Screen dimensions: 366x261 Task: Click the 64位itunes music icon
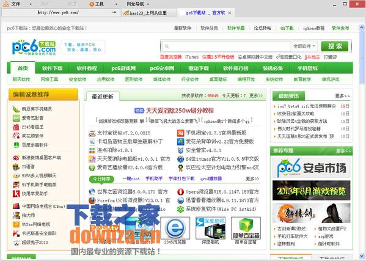coord(180,159)
